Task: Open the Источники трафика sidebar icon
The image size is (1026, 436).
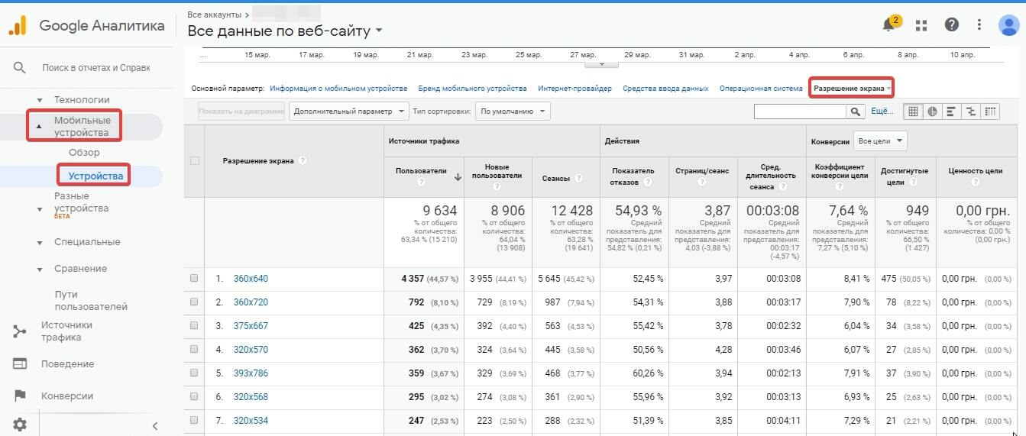Action: [20, 331]
